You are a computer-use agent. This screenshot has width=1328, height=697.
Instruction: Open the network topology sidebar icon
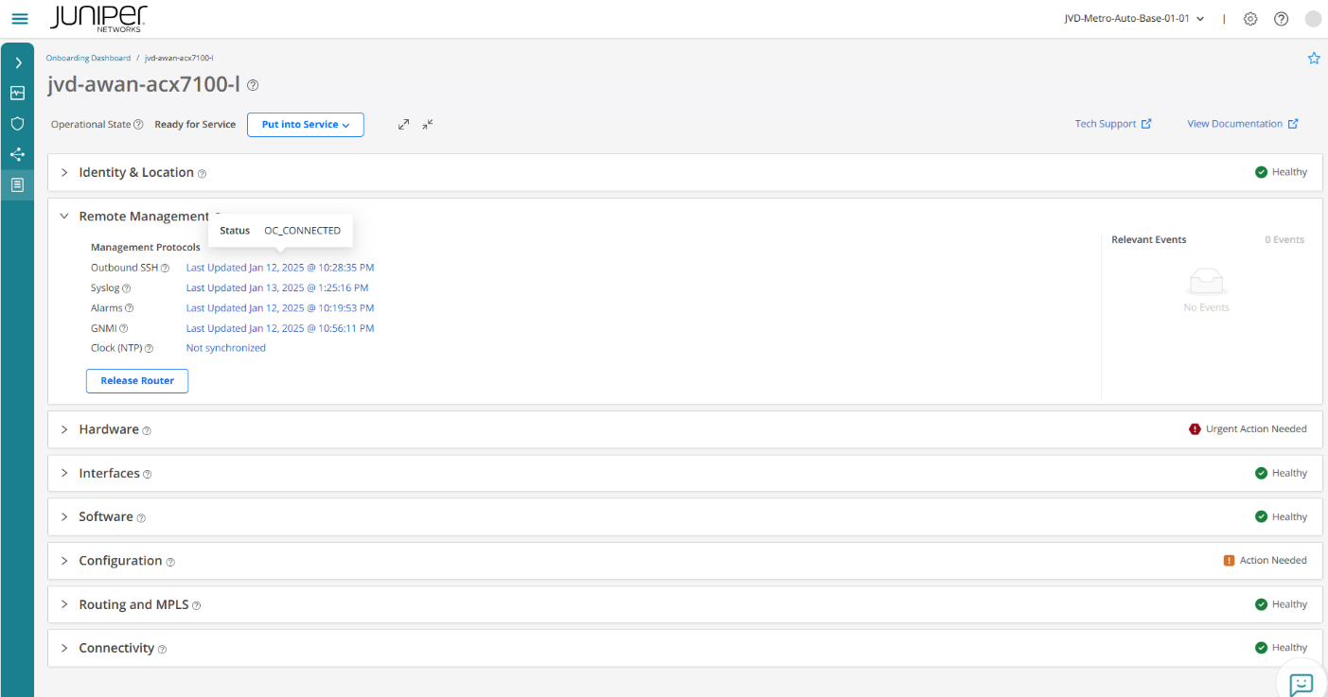(17, 154)
